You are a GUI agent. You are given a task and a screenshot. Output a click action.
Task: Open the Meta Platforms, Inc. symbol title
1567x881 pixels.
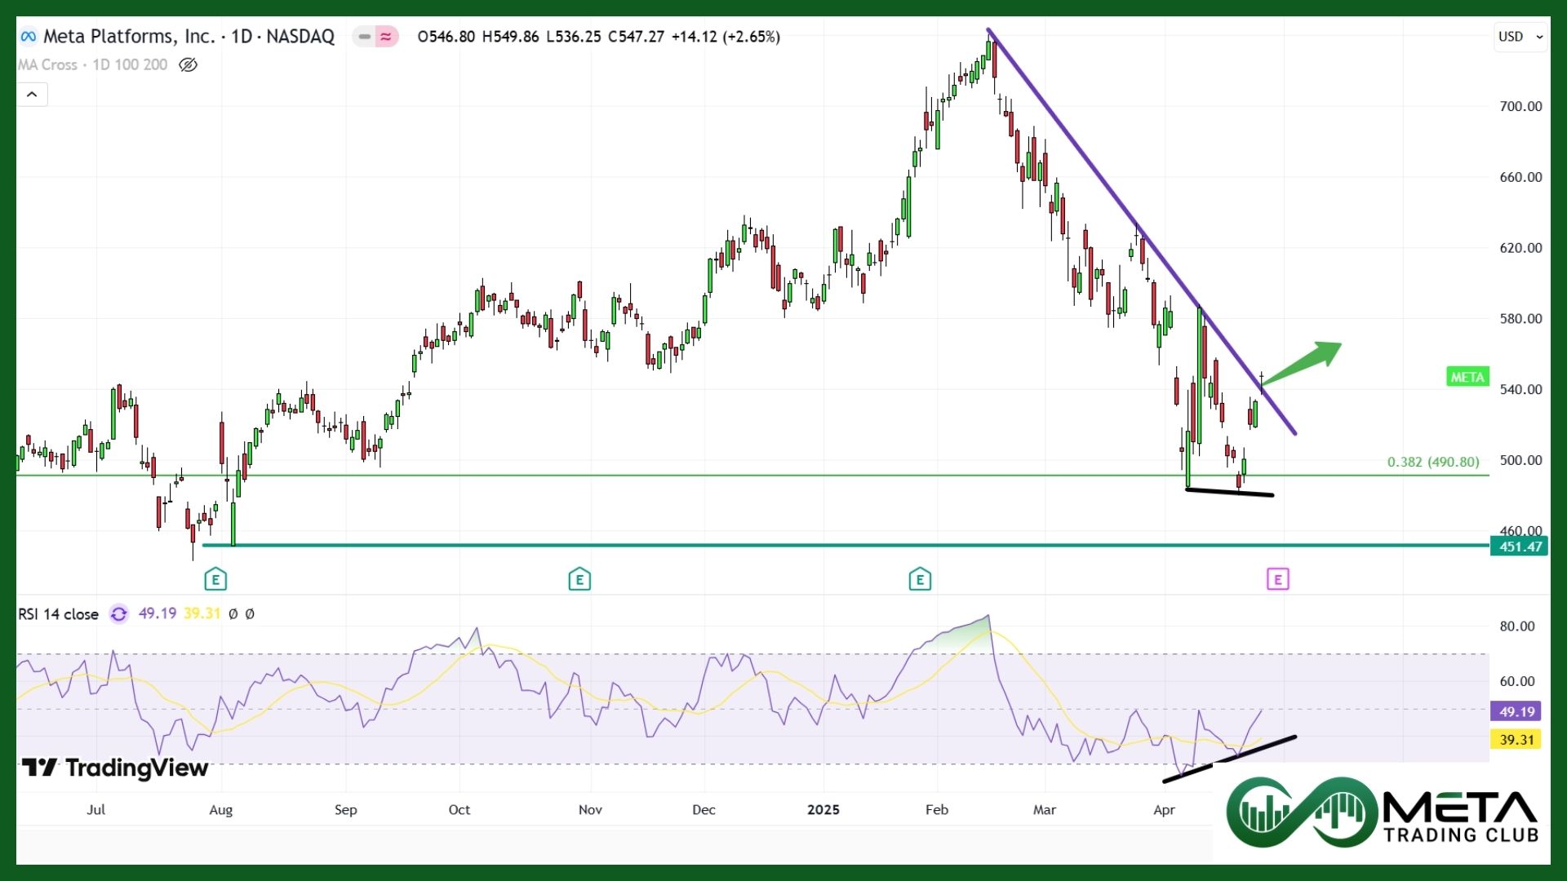coord(189,37)
